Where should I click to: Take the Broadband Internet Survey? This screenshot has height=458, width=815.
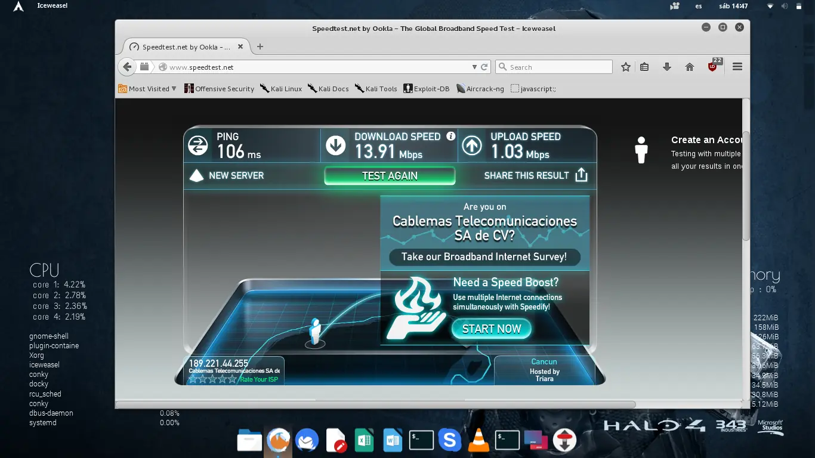click(x=484, y=257)
